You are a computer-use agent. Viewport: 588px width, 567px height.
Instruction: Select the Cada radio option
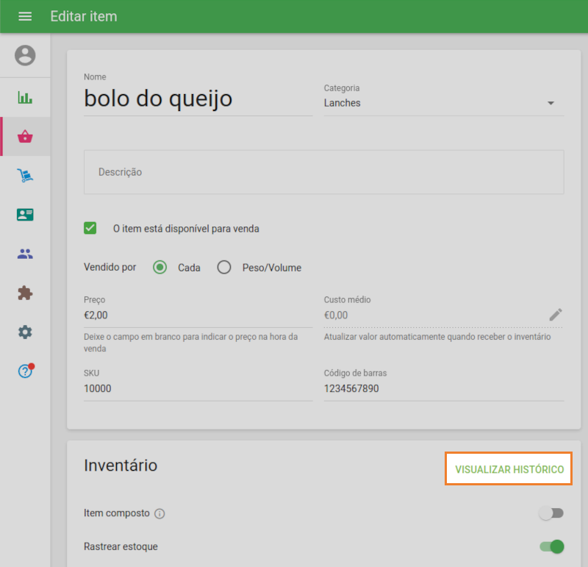(159, 268)
